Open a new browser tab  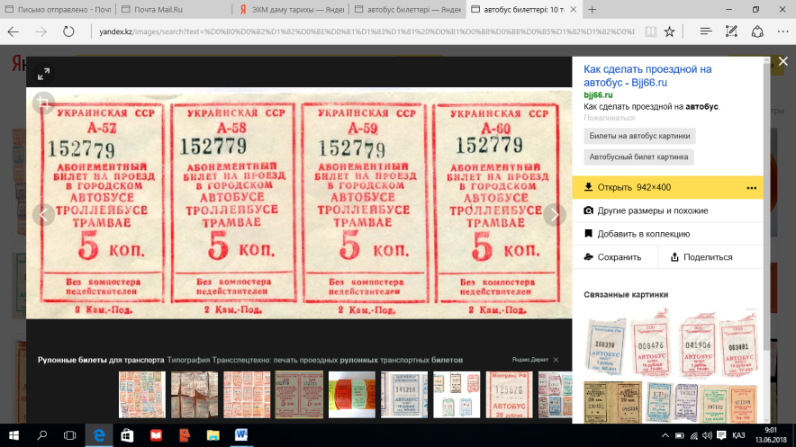[592, 9]
